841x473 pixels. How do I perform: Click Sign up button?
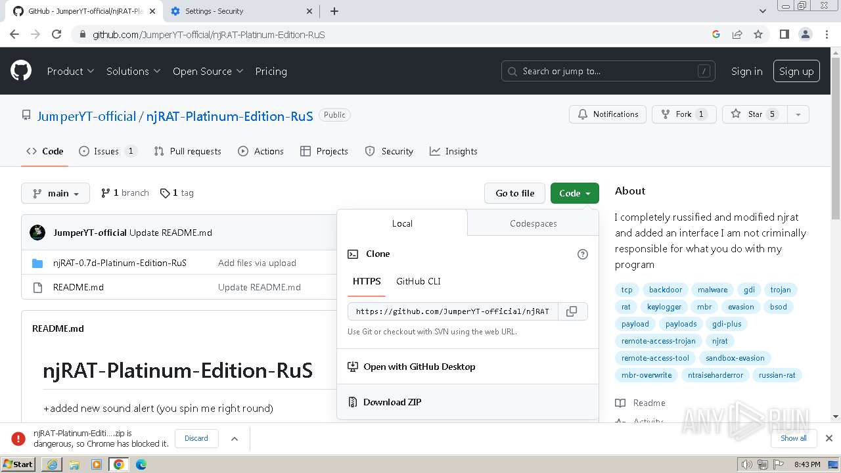pyautogui.click(x=796, y=71)
